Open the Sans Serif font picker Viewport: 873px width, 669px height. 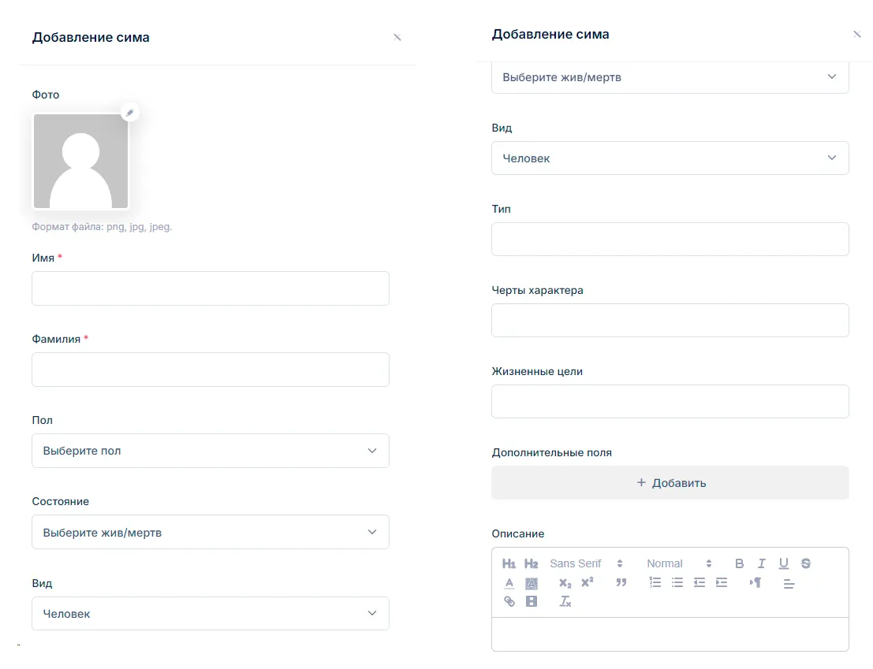pos(586,563)
